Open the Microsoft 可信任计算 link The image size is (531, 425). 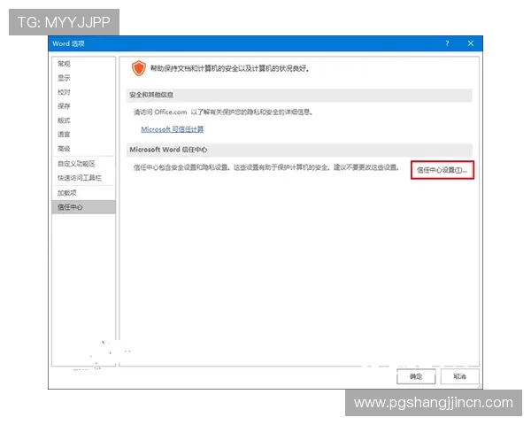[x=172, y=129]
